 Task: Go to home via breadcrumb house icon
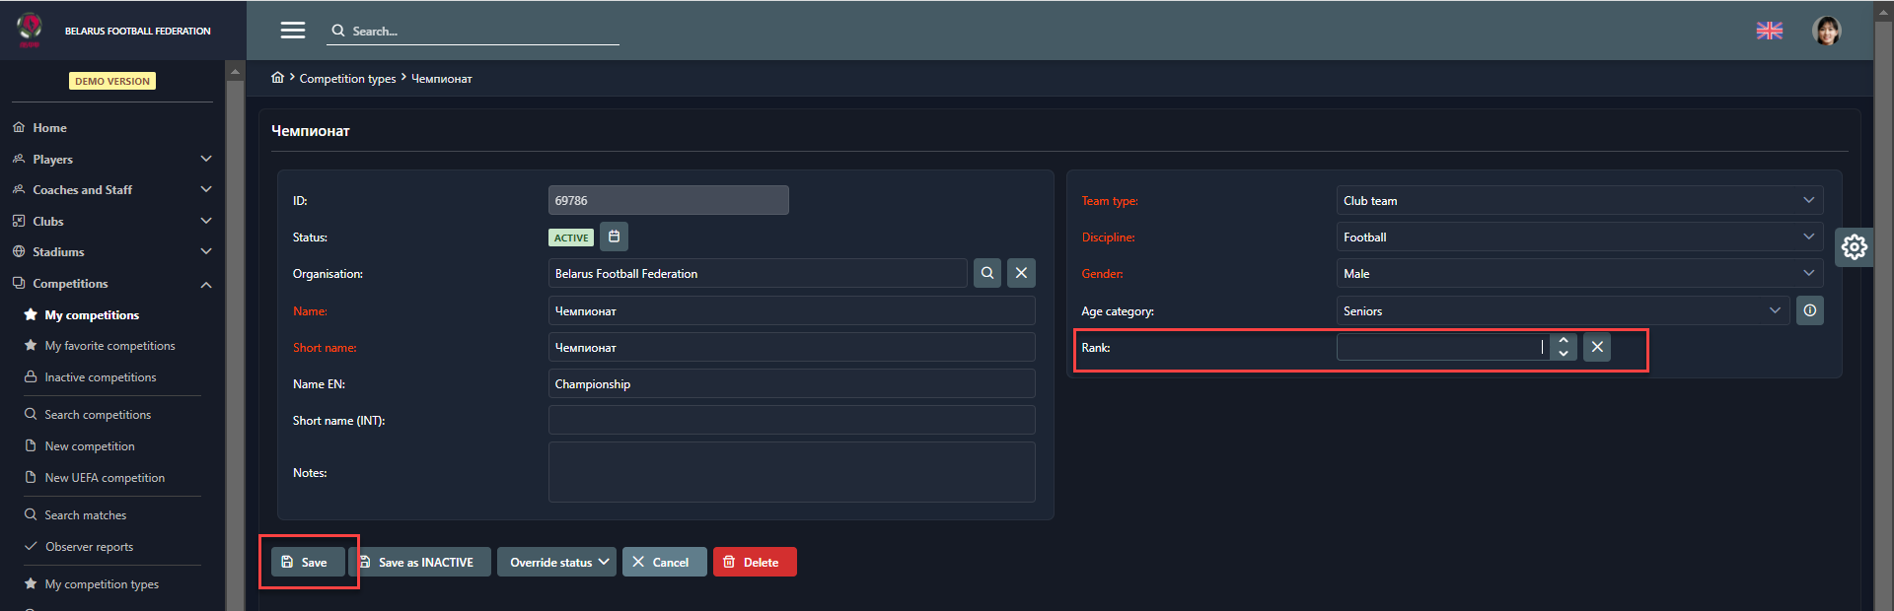pyautogui.click(x=278, y=78)
